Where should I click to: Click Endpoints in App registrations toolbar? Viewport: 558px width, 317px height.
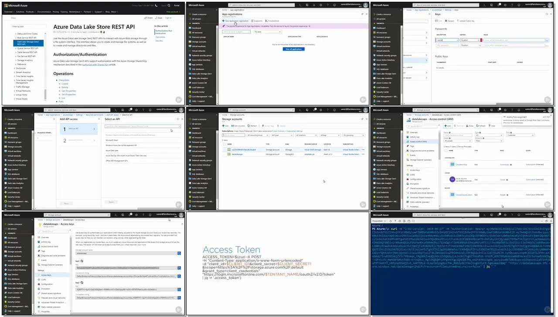pos(257,21)
